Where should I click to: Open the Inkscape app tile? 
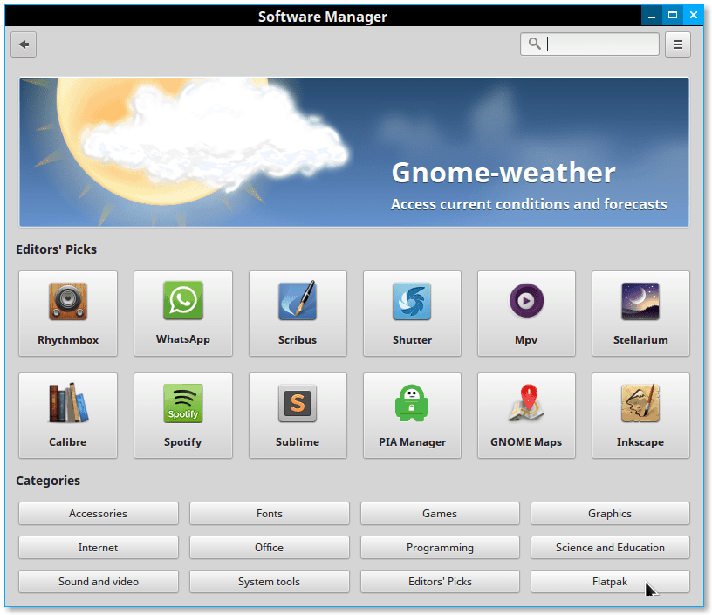(640, 416)
